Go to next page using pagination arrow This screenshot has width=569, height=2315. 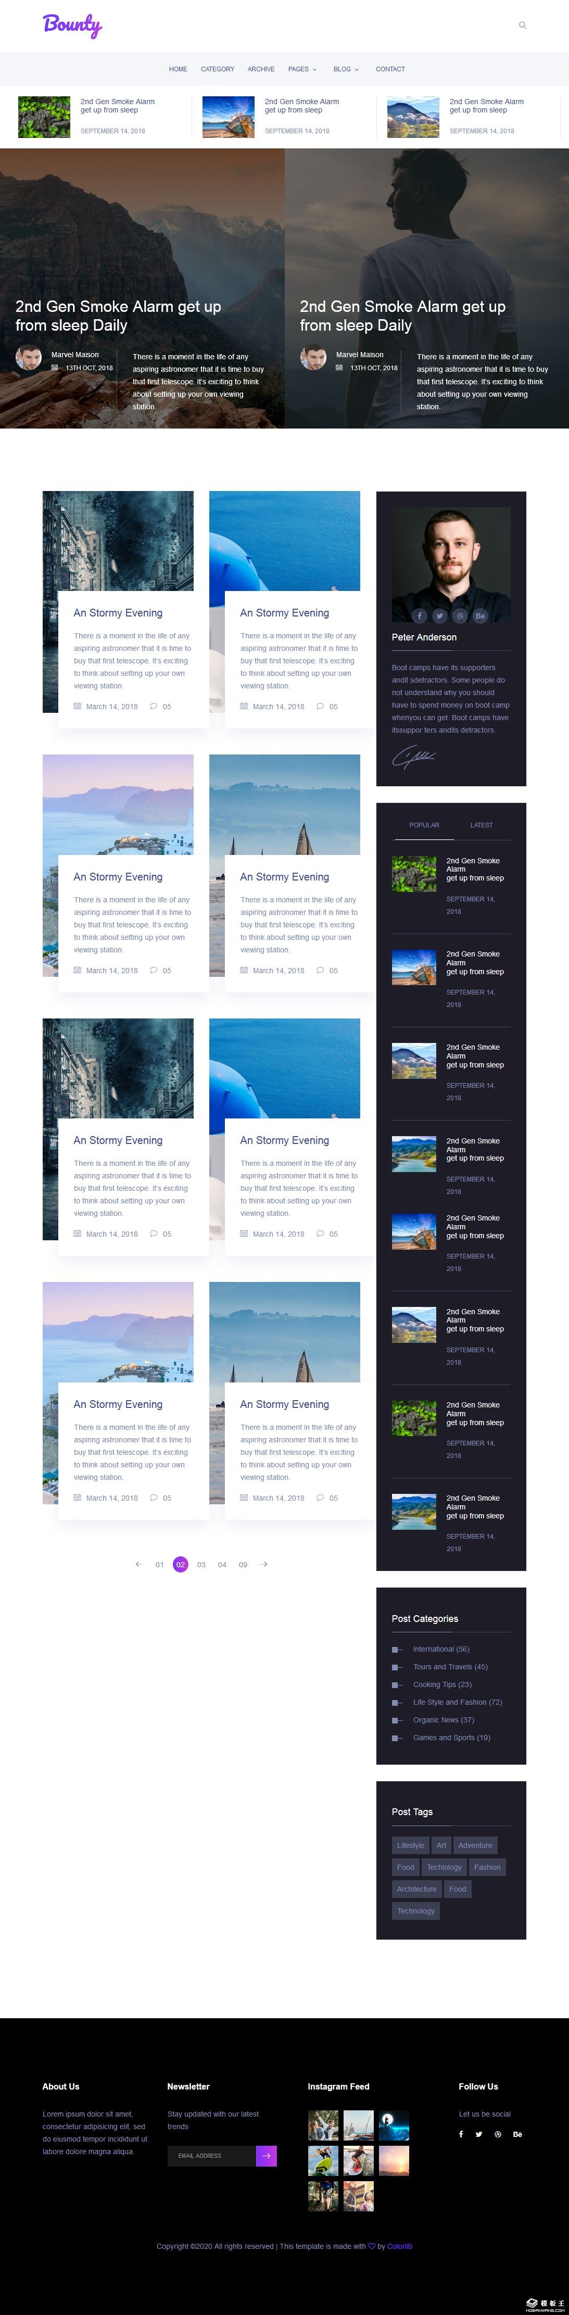pyautogui.click(x=263, y=1565)
